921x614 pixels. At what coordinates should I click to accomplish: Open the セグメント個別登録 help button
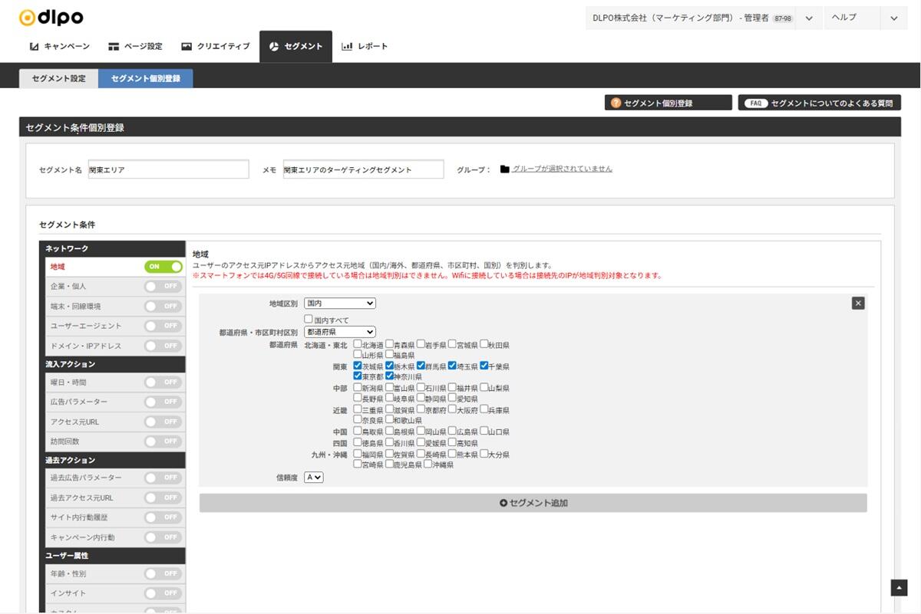[668, 103]
